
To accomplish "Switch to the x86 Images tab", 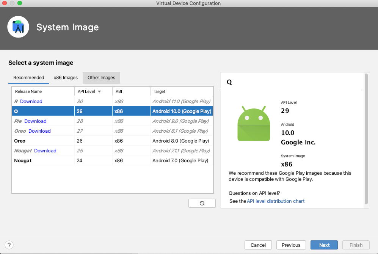I will tap(66, 78).
